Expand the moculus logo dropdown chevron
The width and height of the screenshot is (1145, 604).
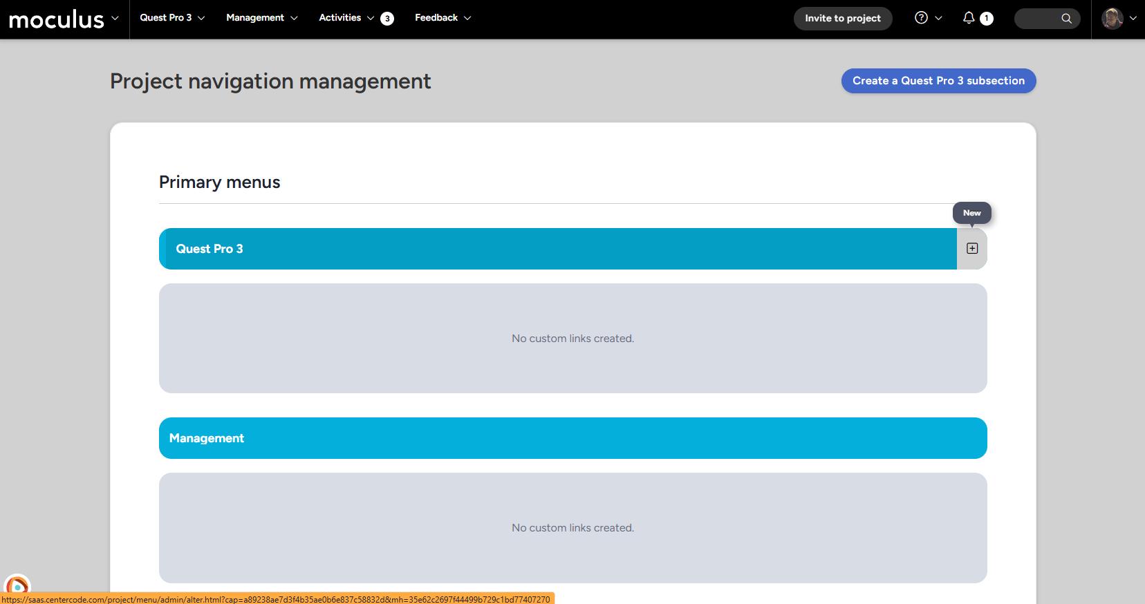pos(115,19)
